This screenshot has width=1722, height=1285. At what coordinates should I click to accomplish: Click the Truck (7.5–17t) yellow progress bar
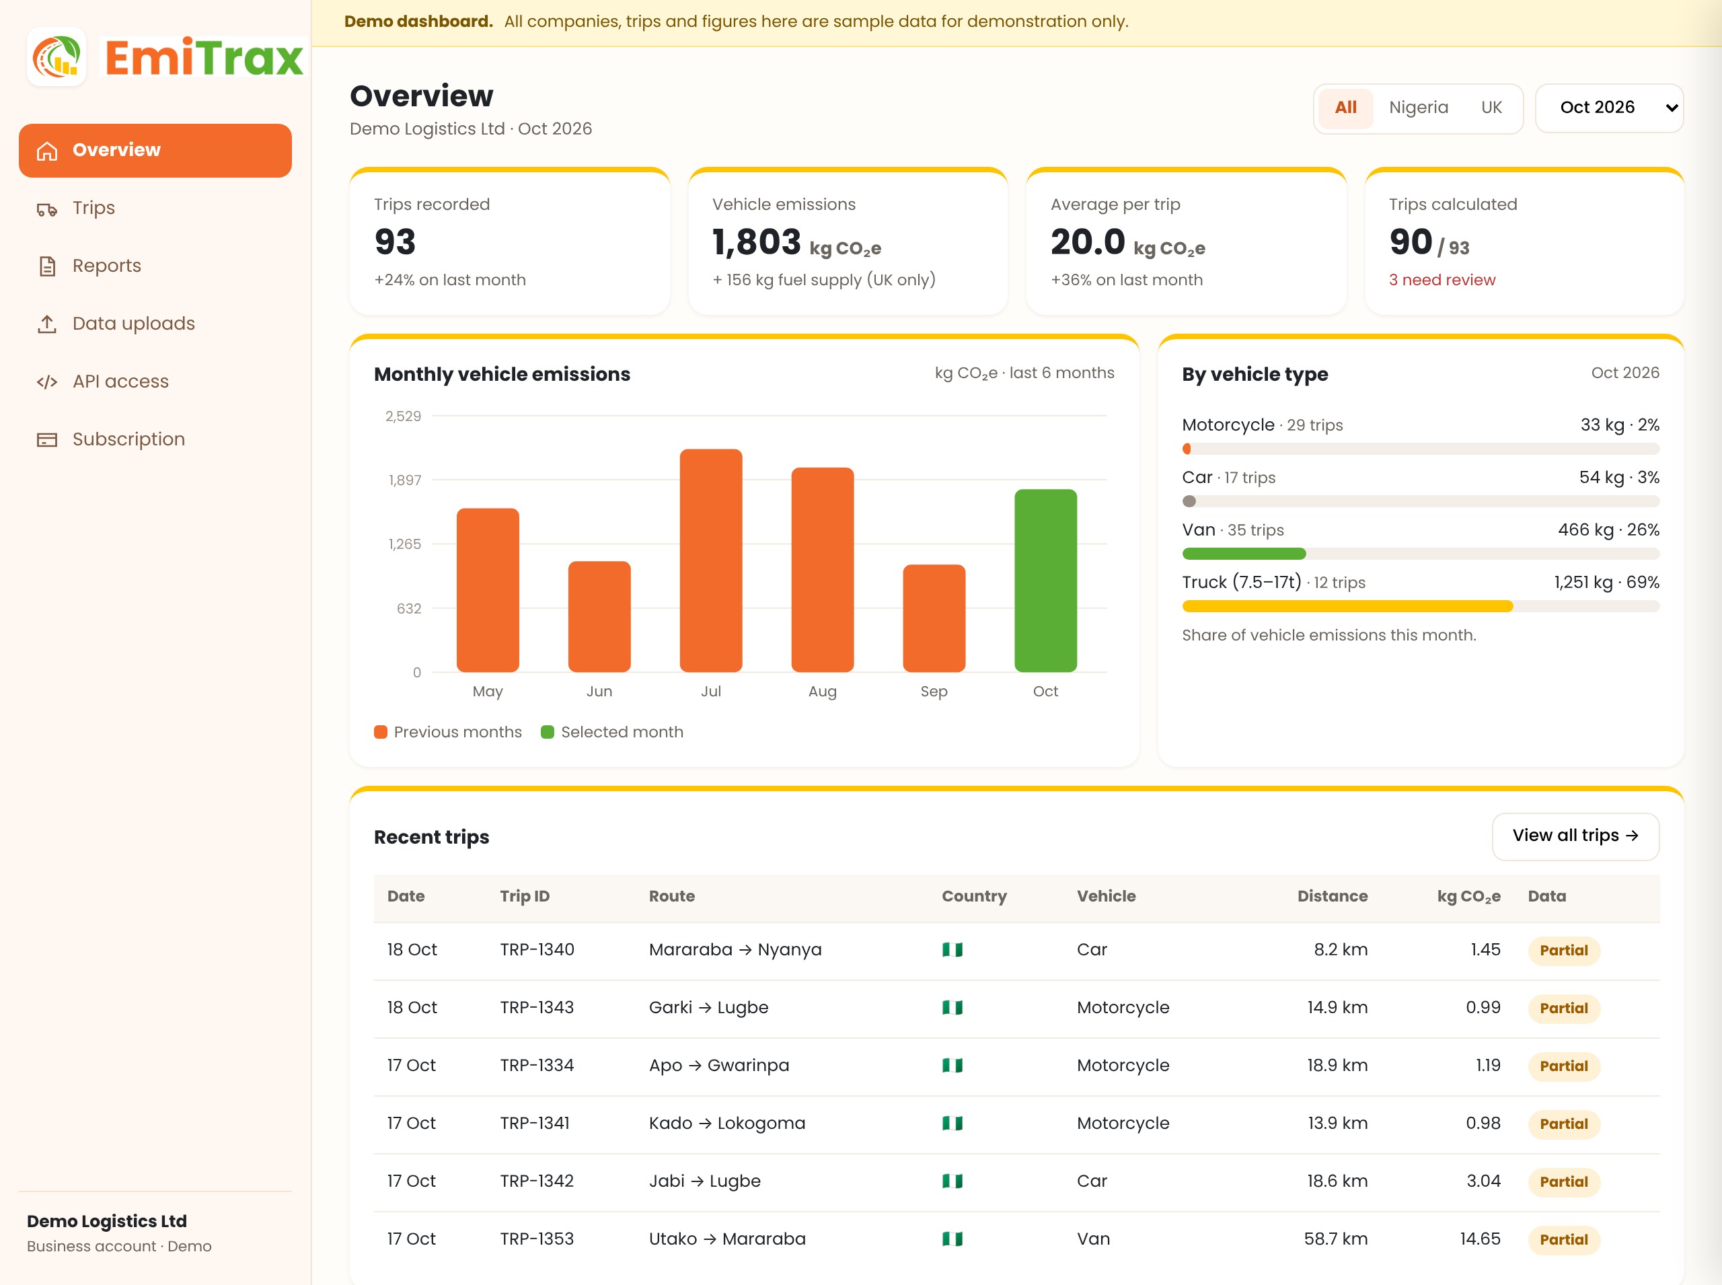coord(1347,607)
